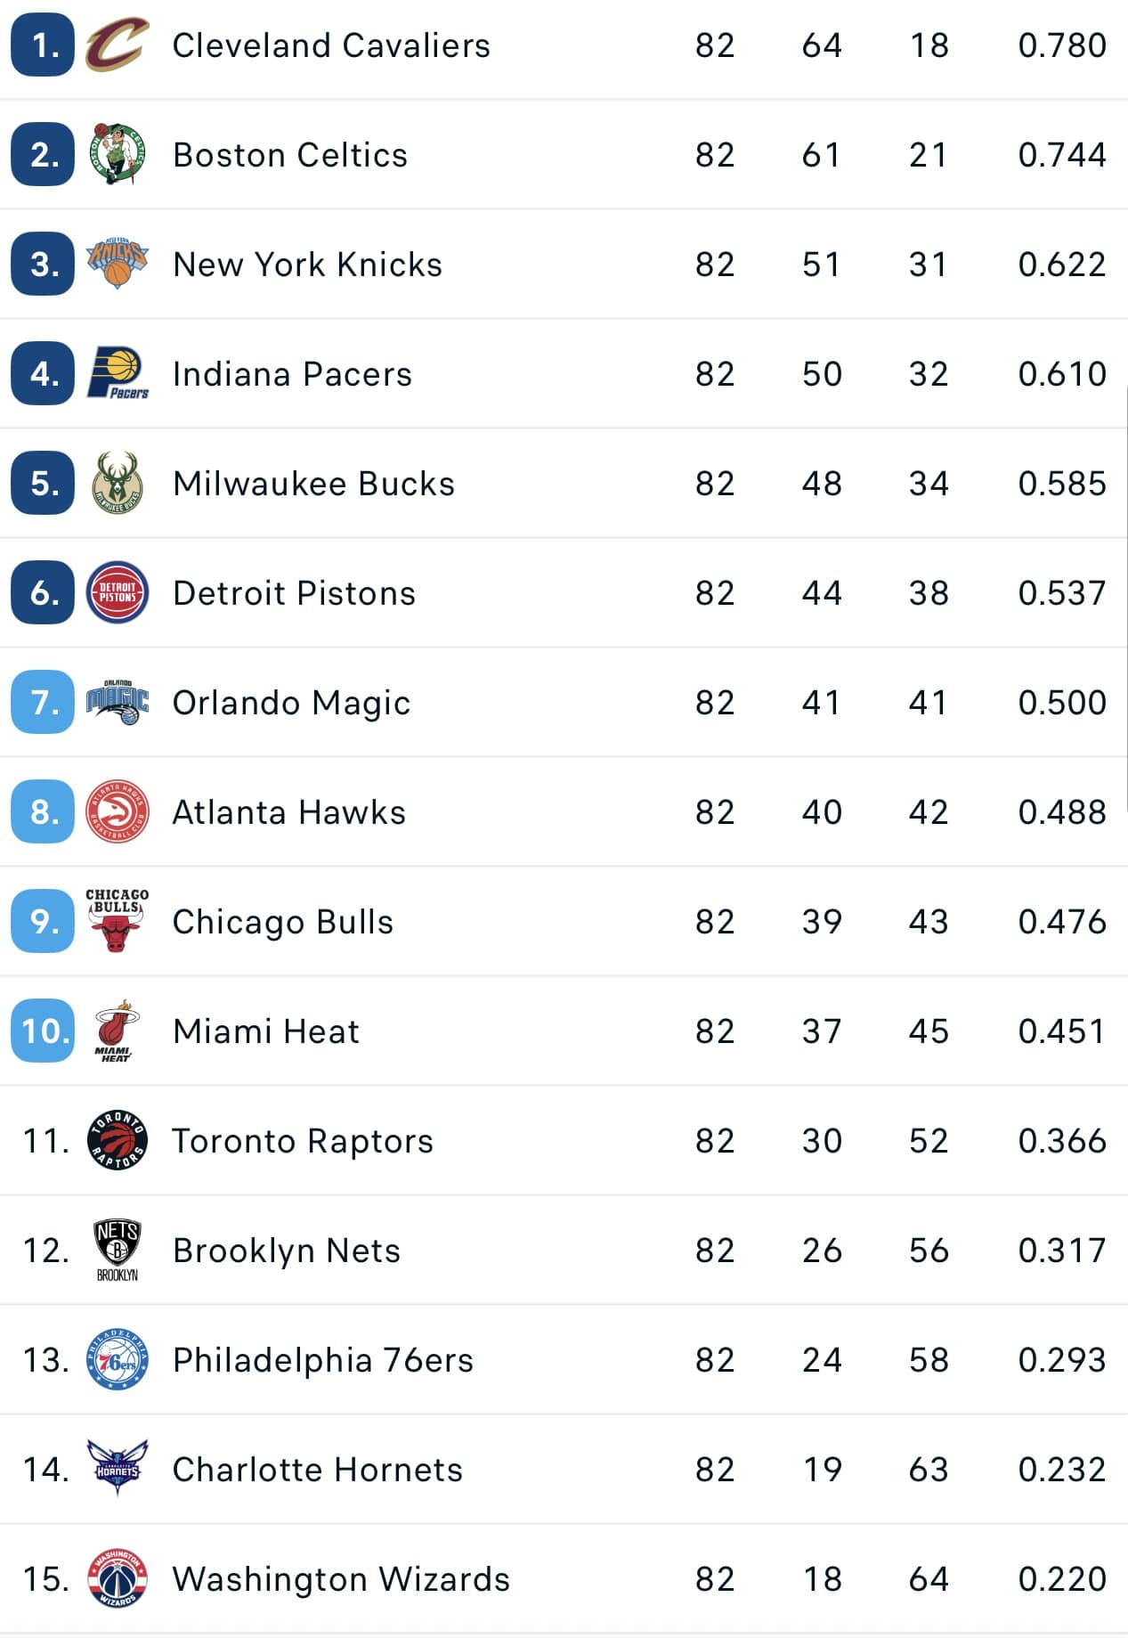Open Philadelphia 76ers team name link
The width and height of the screenshot is (1128, 1638).
click(x=323, y=1360)
